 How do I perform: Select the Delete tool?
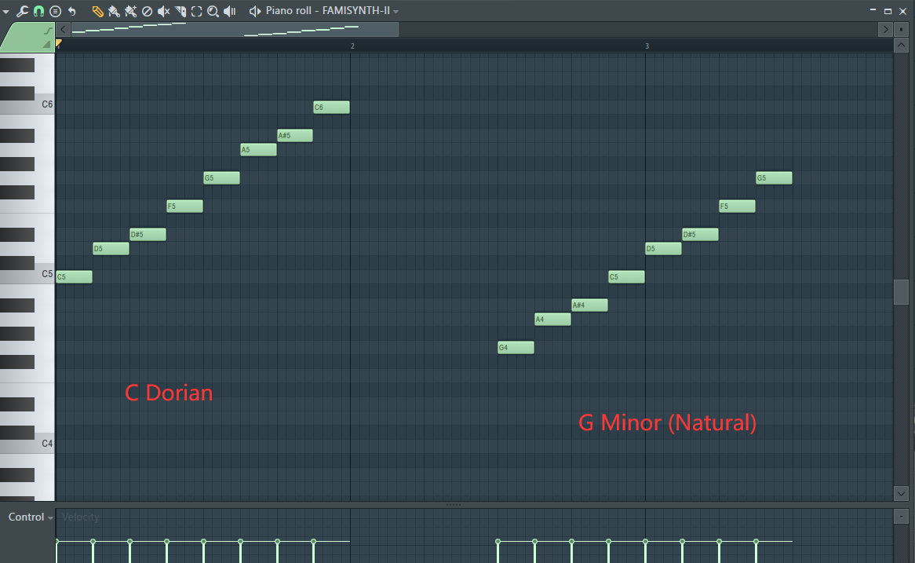(147, 11)
